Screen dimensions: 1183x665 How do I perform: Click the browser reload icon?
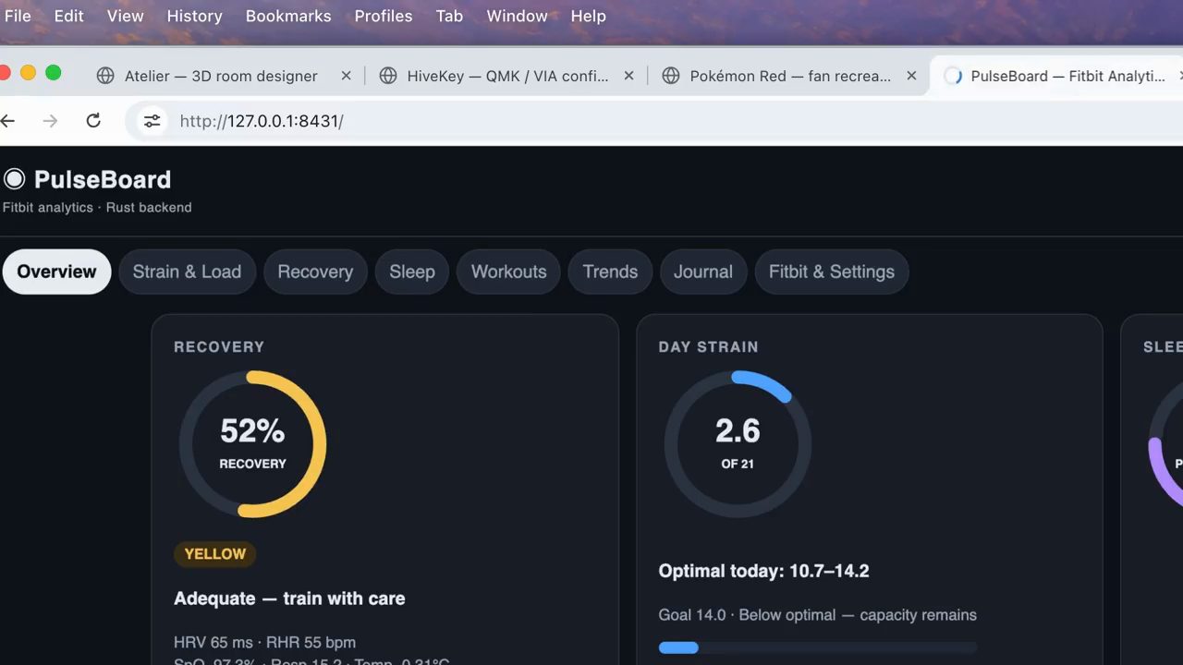(93, 121)
